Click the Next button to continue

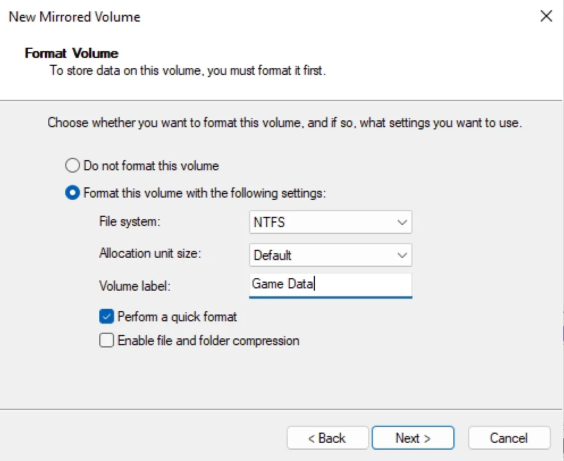[x=413, y=438]
